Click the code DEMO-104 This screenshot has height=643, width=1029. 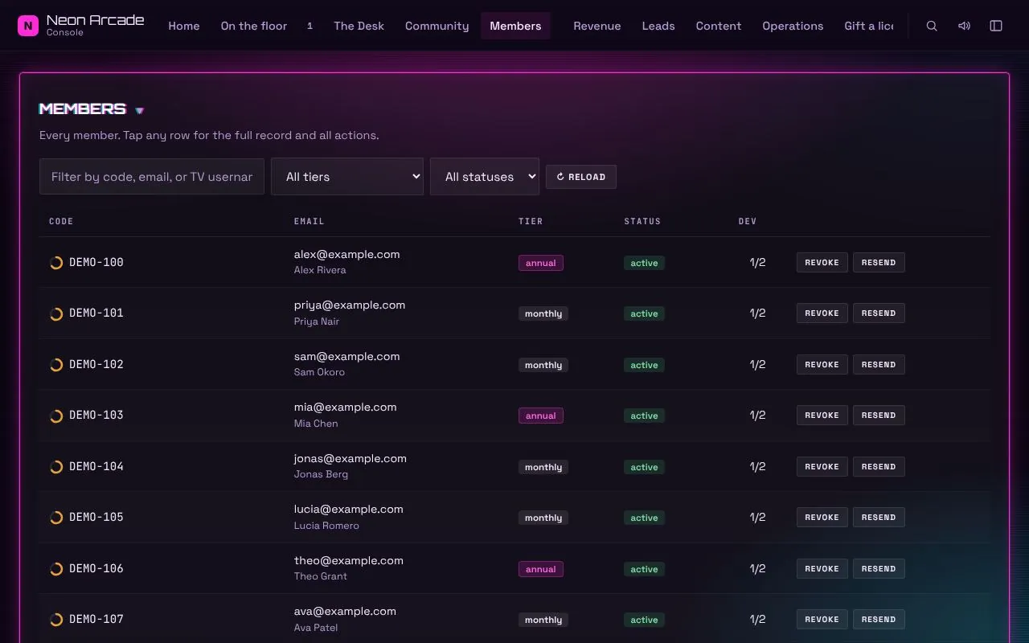coord(96,466)
